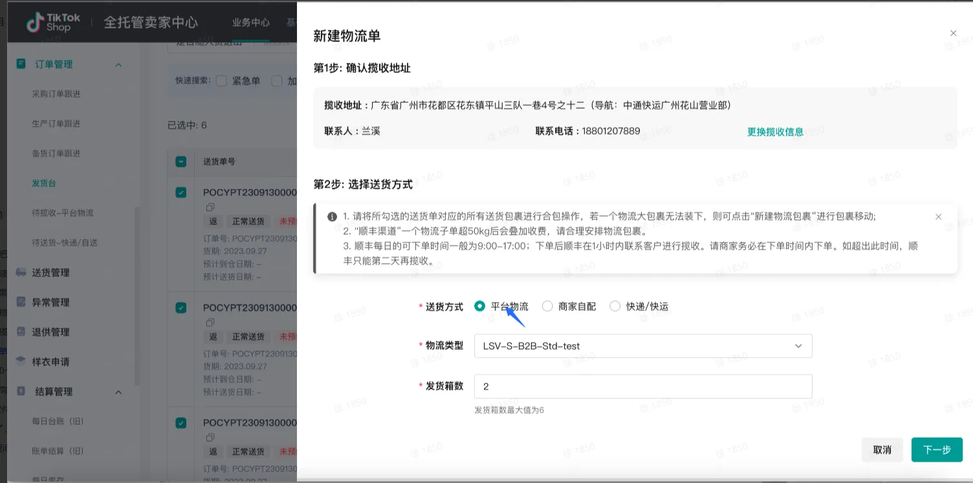Click the phone number 18801207889

611,131
